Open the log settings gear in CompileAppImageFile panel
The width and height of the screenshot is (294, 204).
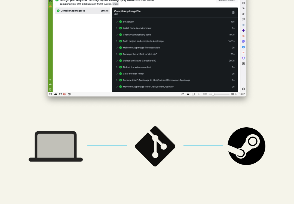pyautogui.click(x=233, y=13)
